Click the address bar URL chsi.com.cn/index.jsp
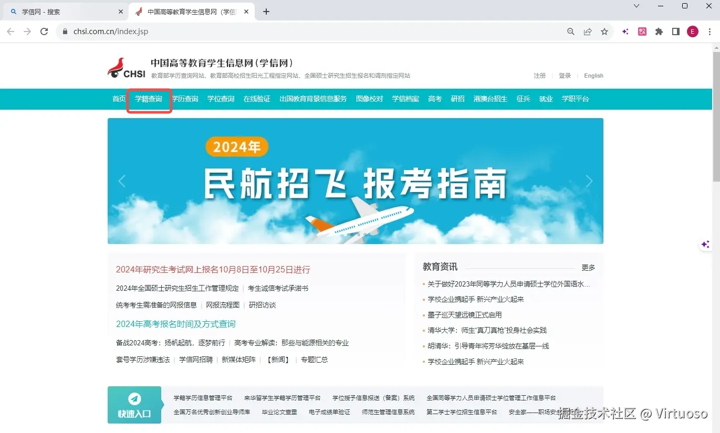 click(111, 31)
